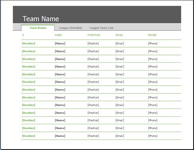Select [Phone] cell in the first roster row

[x=153, y=43]
